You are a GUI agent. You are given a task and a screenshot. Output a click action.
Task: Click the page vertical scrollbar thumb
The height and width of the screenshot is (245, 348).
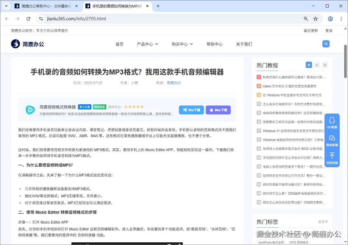[x=345, y=61]
